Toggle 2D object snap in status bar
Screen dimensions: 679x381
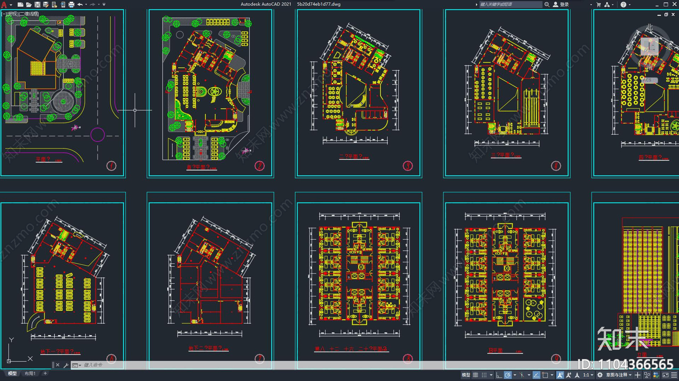point(545,375)
